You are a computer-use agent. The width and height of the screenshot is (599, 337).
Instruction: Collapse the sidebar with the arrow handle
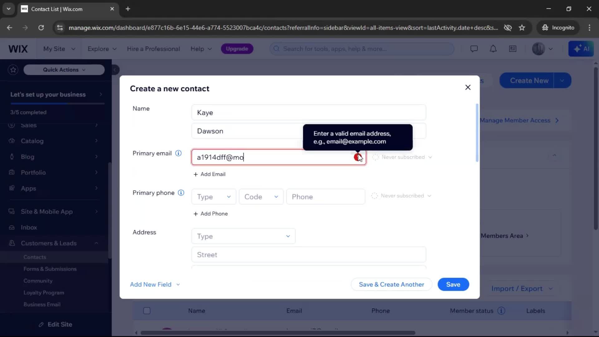[115, 70]
